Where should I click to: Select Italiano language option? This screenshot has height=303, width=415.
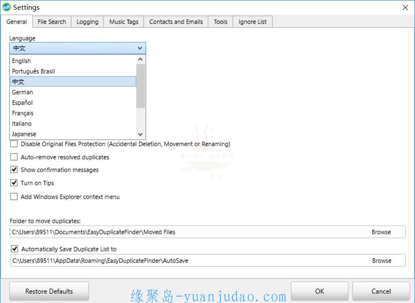click(x=73, y=123)
